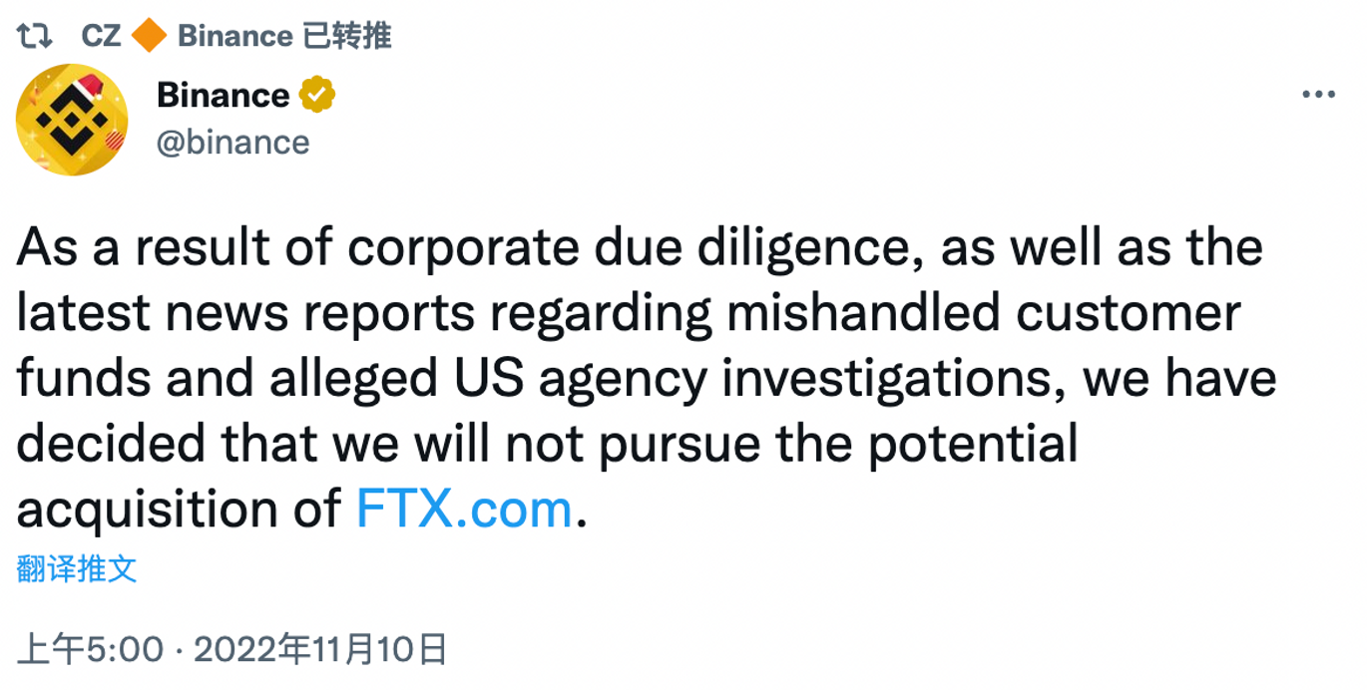Click the orange diamond emoji in the banner

[147, 33]
